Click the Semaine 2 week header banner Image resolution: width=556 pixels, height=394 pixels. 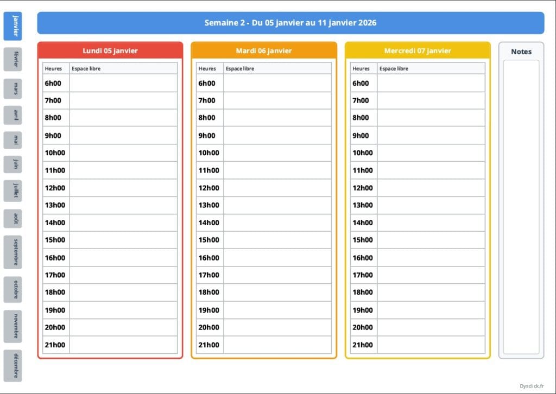[x=290, y=23]
